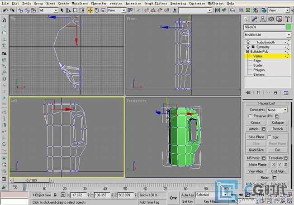Viewport: 294px width, 205px height.
Task: Open the Curve Editor
Action: (x=241, y=10)
